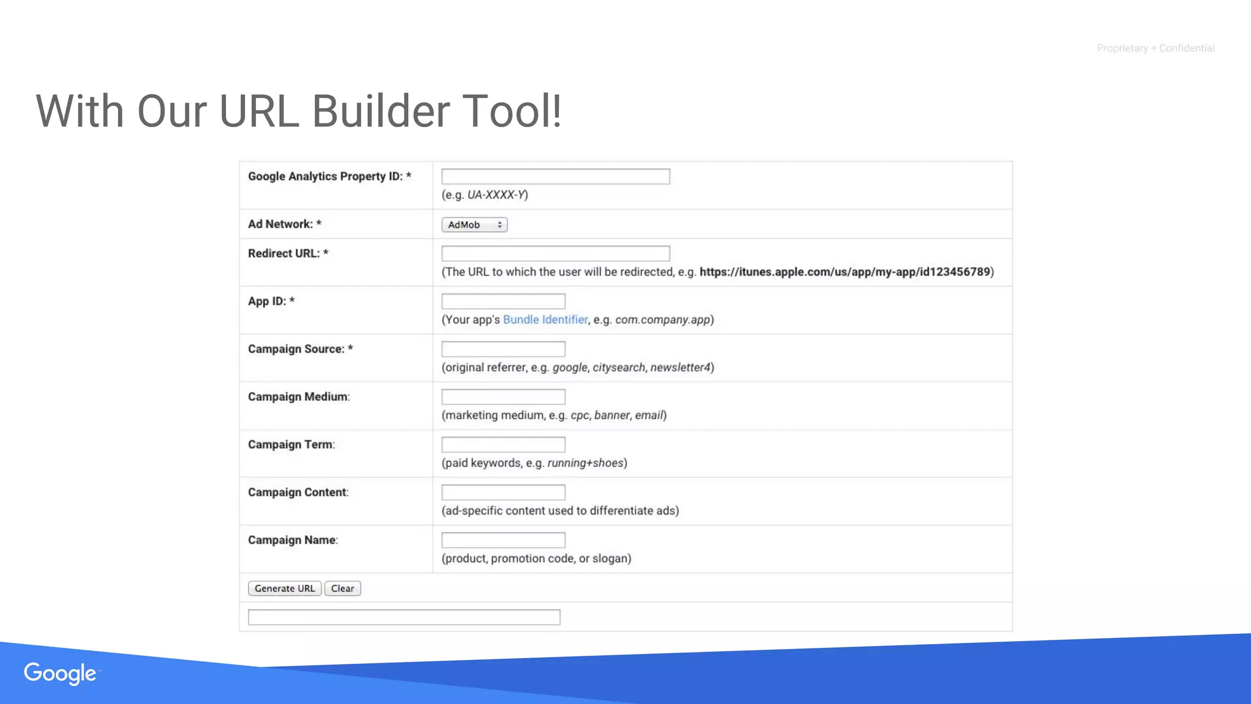Click the 'Campaign Name' label
Image resolution: width=1251 pixels, height=704 pixels.
(x=292, y=540)
